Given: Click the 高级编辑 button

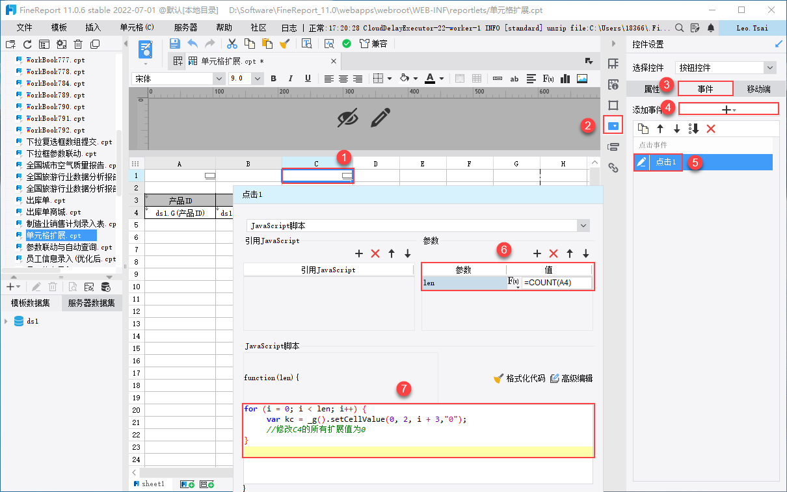Looking at the screenshot, I should tap(571, 378).
